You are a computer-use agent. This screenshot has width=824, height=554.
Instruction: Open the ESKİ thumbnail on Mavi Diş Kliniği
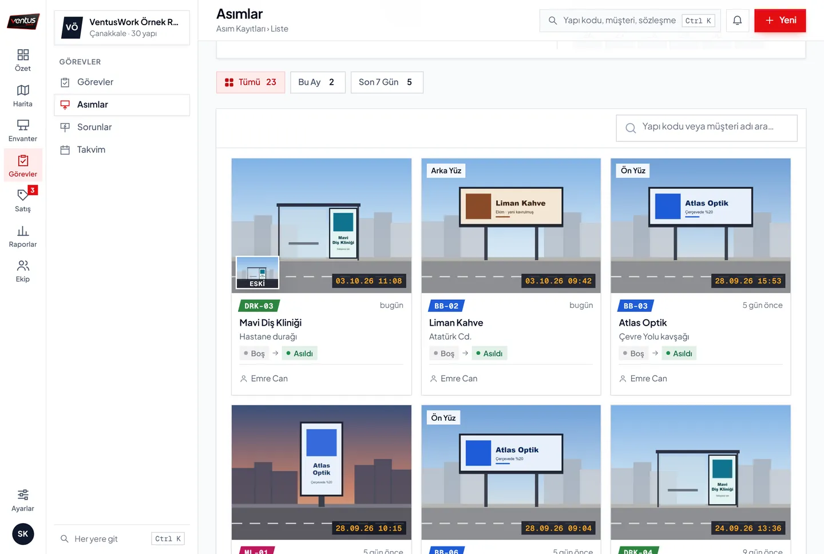pos(257,272)
